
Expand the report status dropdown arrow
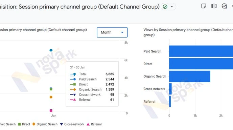pos(172,7)
